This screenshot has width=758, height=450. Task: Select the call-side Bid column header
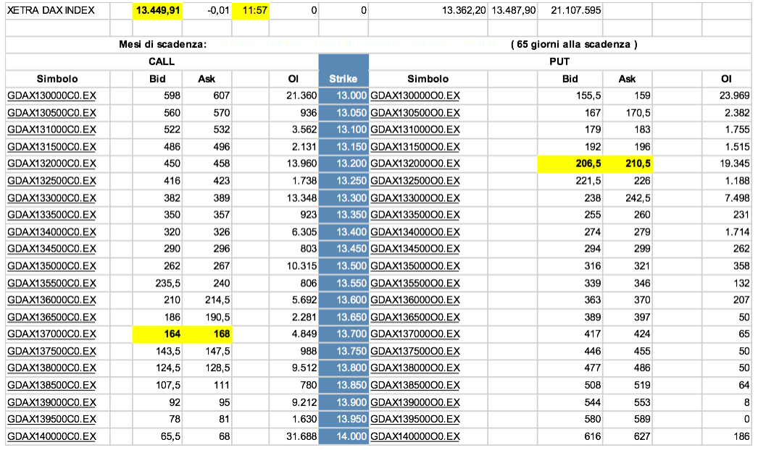click(157, 79)
